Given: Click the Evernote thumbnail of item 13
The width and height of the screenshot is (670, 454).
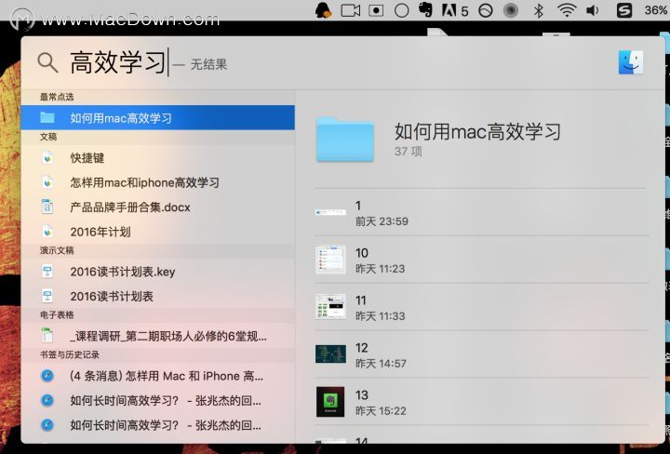Looking at the screenshot, I should point(330,402).
